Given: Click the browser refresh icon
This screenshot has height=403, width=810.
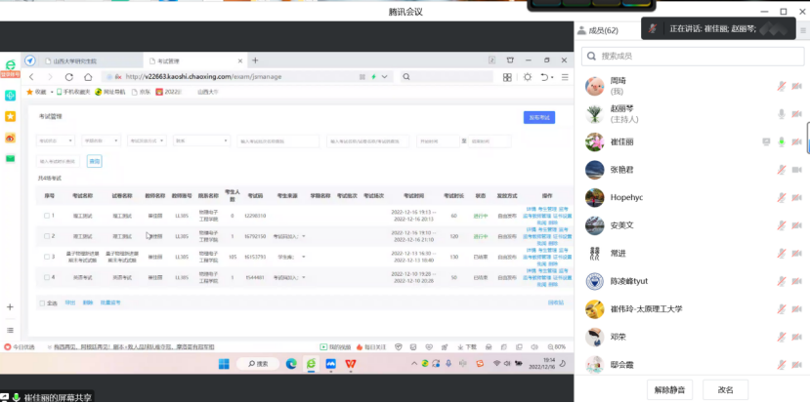Looking at the screenshot, I should (69, 76).
